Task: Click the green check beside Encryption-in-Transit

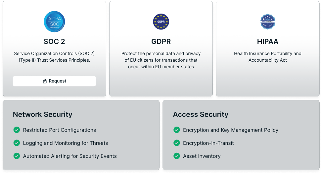Action: (177, 143)
